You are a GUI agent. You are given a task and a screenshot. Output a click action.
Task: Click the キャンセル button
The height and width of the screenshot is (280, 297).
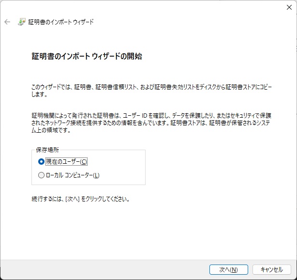(271, 269)
